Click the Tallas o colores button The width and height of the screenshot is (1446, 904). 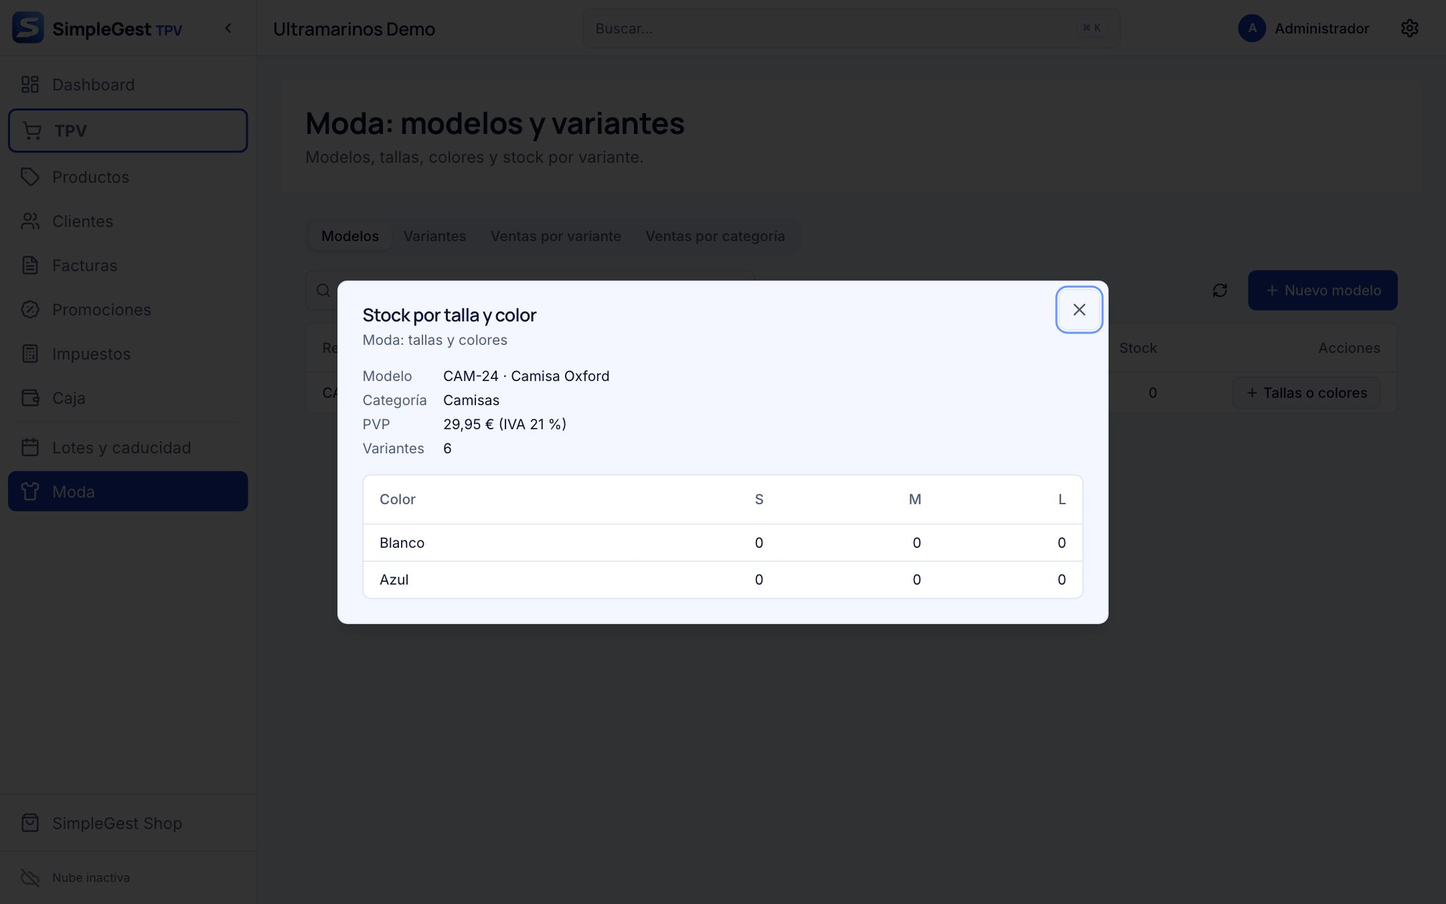(x=1306, y=393)
